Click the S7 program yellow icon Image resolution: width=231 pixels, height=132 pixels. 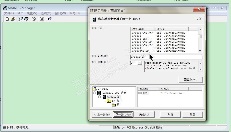(109, 101)
